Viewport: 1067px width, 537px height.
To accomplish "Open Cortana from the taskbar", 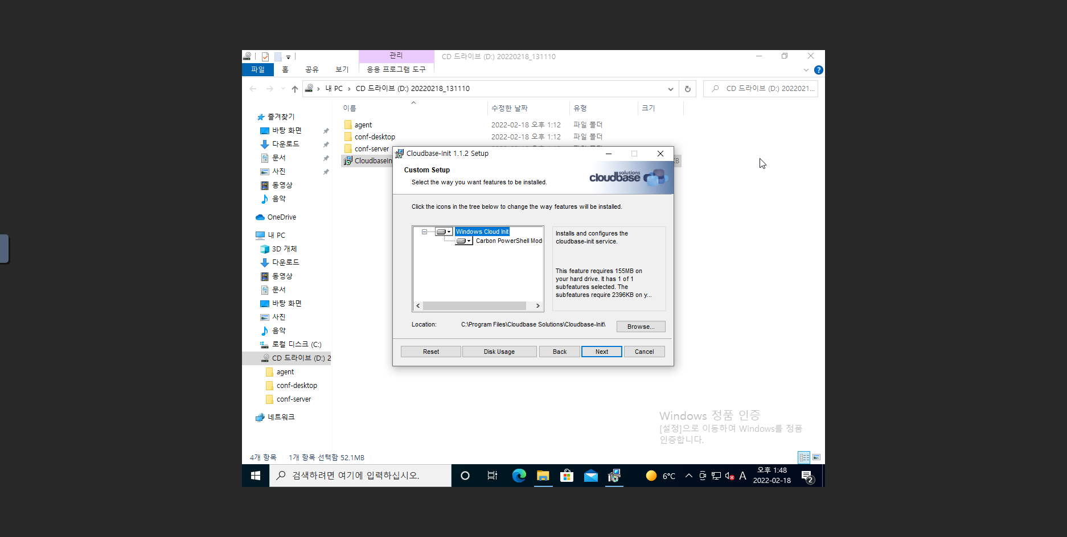I will tap(465, 476).
